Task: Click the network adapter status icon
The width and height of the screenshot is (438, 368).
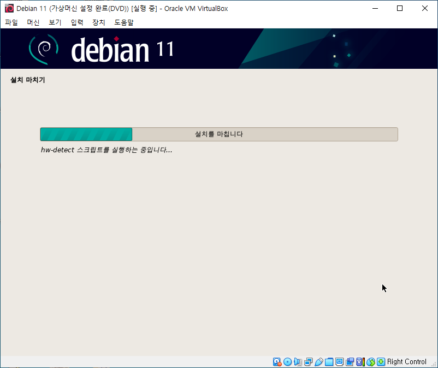Action: 309,362
